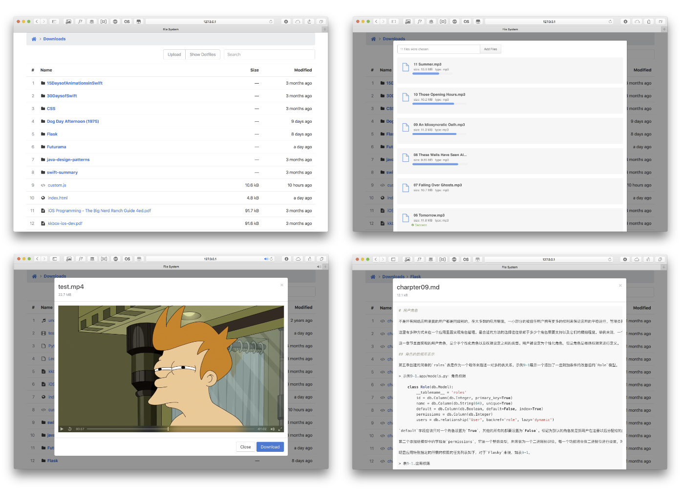Dismiss the test.mp4 dialog with the X
The height and width of the screenshot is (489, 684).
pos(282,285)
